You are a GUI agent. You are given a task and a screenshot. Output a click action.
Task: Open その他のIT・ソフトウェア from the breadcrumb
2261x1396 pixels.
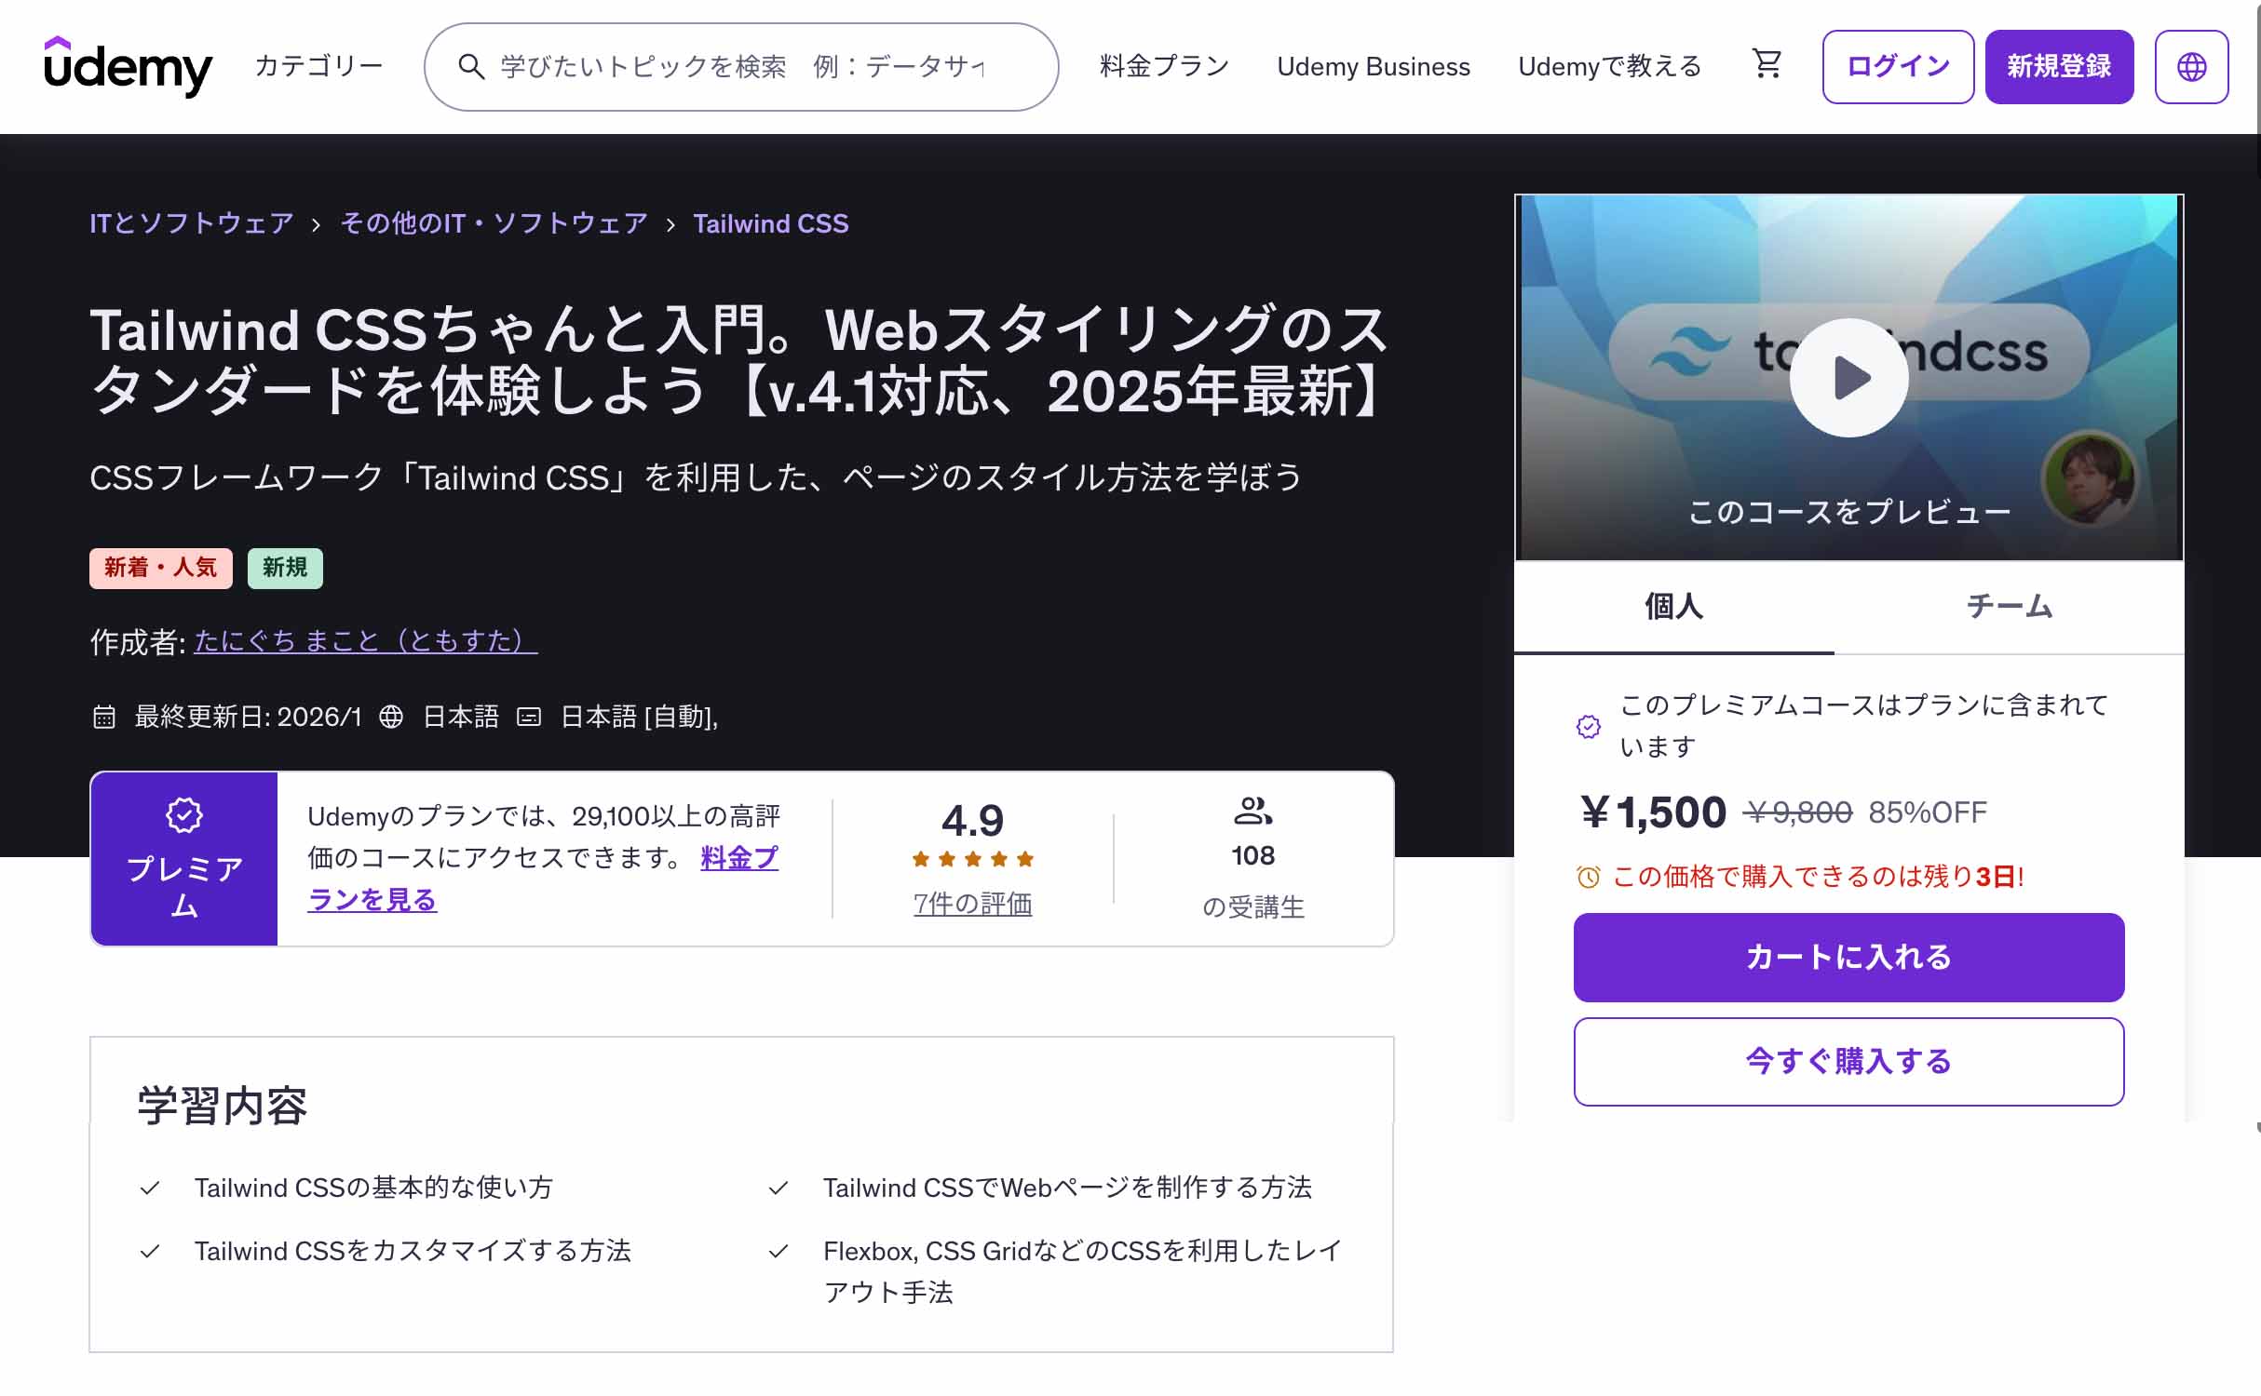click(492, 222)
